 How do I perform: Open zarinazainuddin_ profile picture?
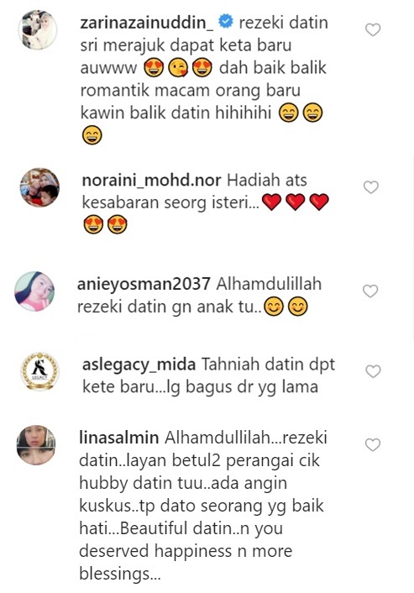coord(38,30)
